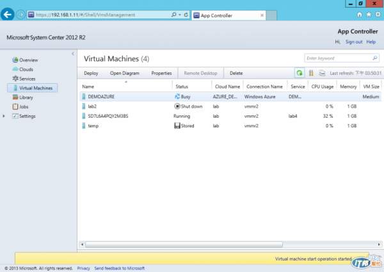Click the keyword search magnifier icon
The image size is (384, 272).
coord(375,58)
